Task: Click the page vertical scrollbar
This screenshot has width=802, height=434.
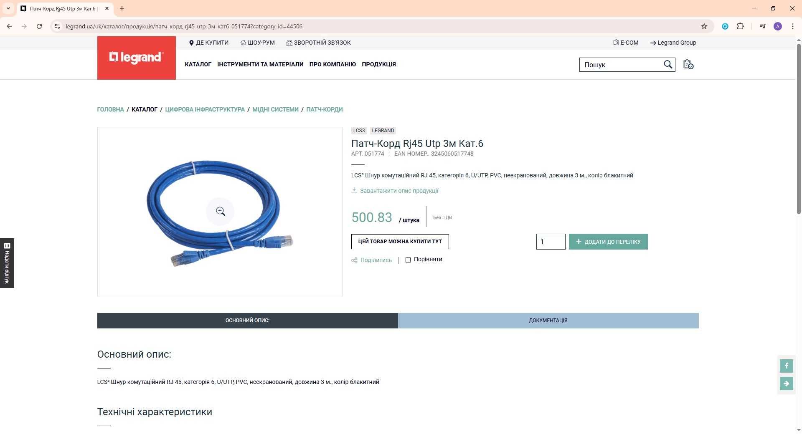Action: pyautogui.click(x=799, y=129)
